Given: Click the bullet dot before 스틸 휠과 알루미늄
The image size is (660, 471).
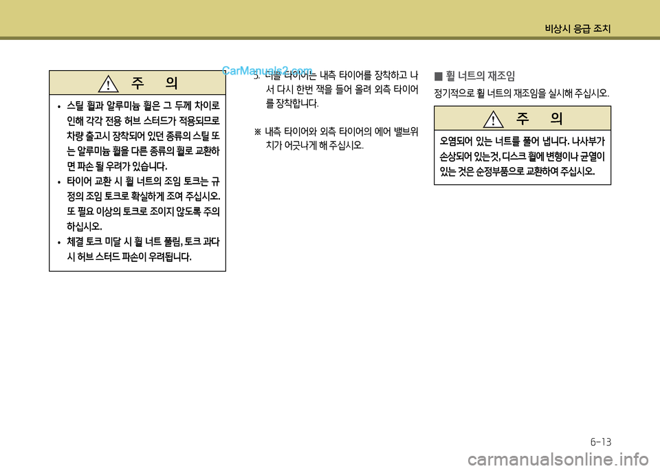Looking at the screenshot, I should point(60,107).
